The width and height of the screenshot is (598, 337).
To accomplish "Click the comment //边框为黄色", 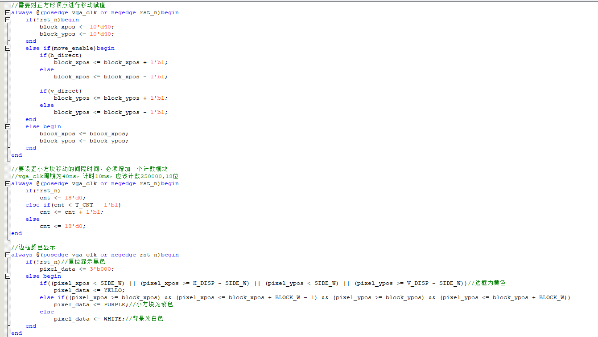I will pos(487,283).
